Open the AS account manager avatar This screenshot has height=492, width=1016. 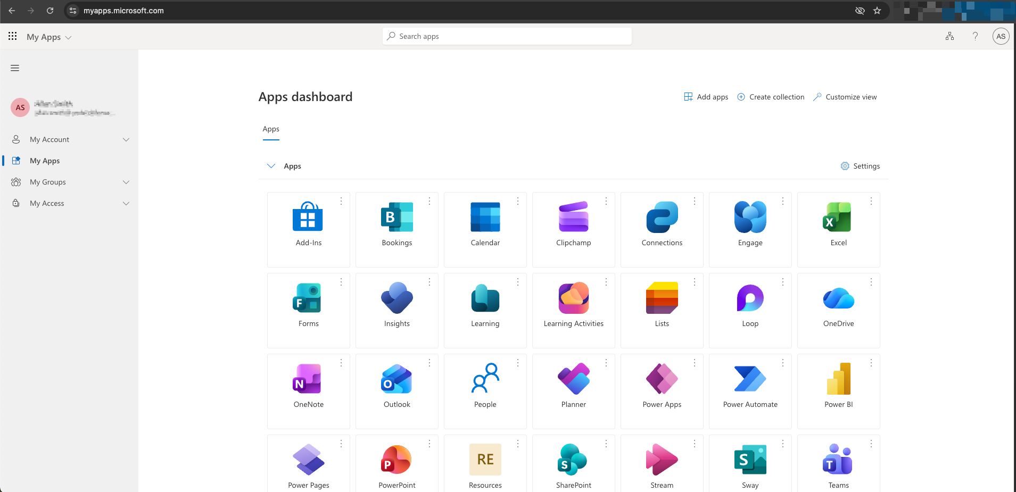[1001, 36]
